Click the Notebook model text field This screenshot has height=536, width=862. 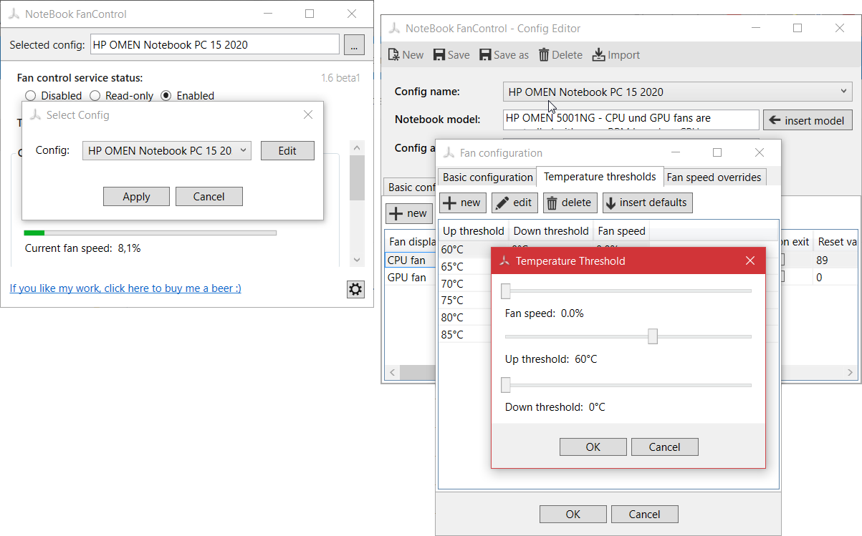631,120
